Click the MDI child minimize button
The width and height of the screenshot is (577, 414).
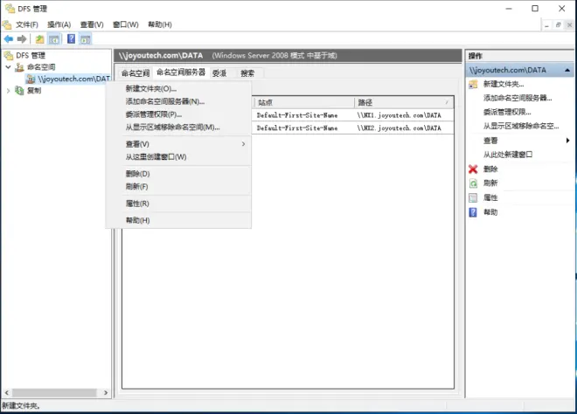pyautogui.click(x=546, y=25)
